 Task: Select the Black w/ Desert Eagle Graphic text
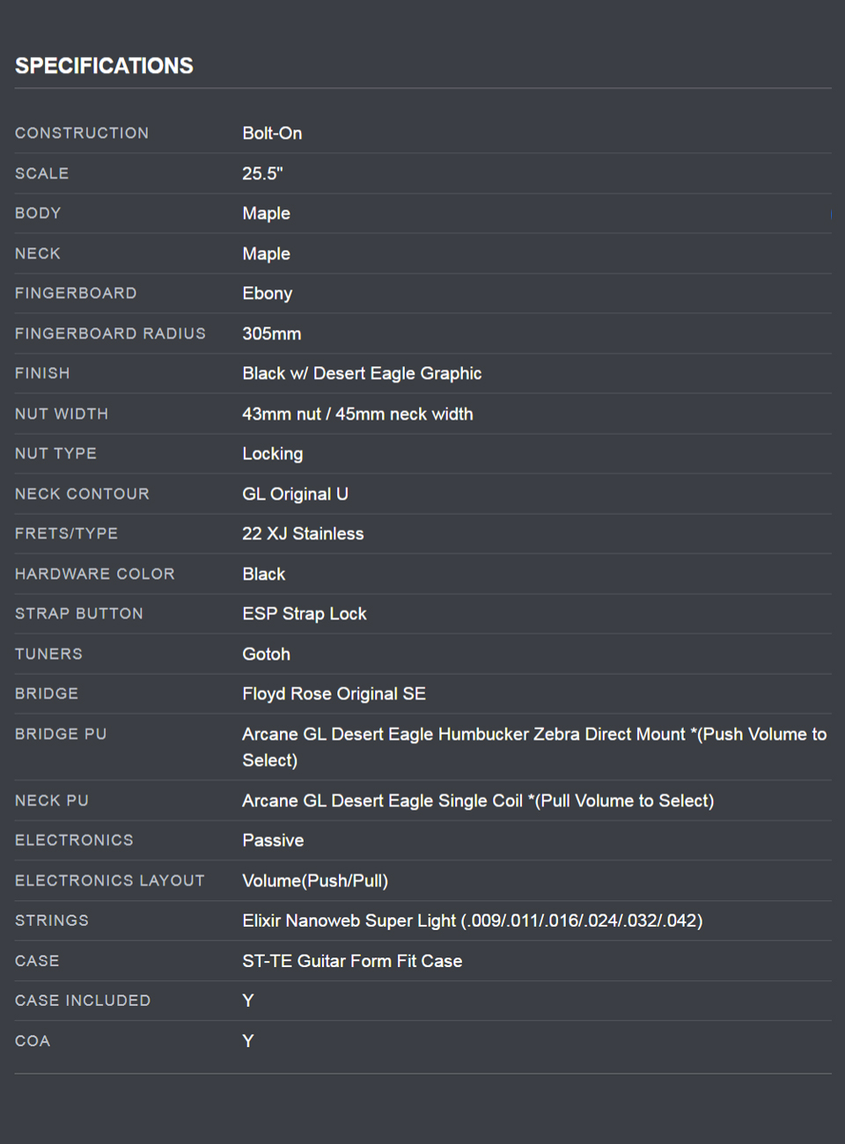point(362,373)
